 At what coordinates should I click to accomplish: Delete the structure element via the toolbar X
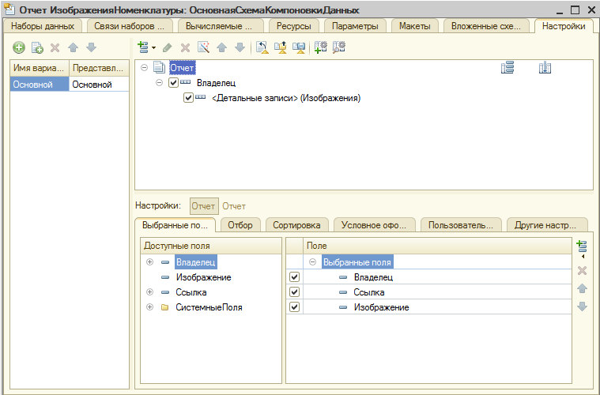pyautogui.click(x=185, y=48)
